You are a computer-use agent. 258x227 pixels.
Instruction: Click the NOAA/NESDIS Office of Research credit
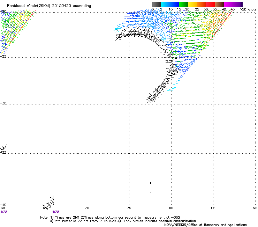point(205,225)
